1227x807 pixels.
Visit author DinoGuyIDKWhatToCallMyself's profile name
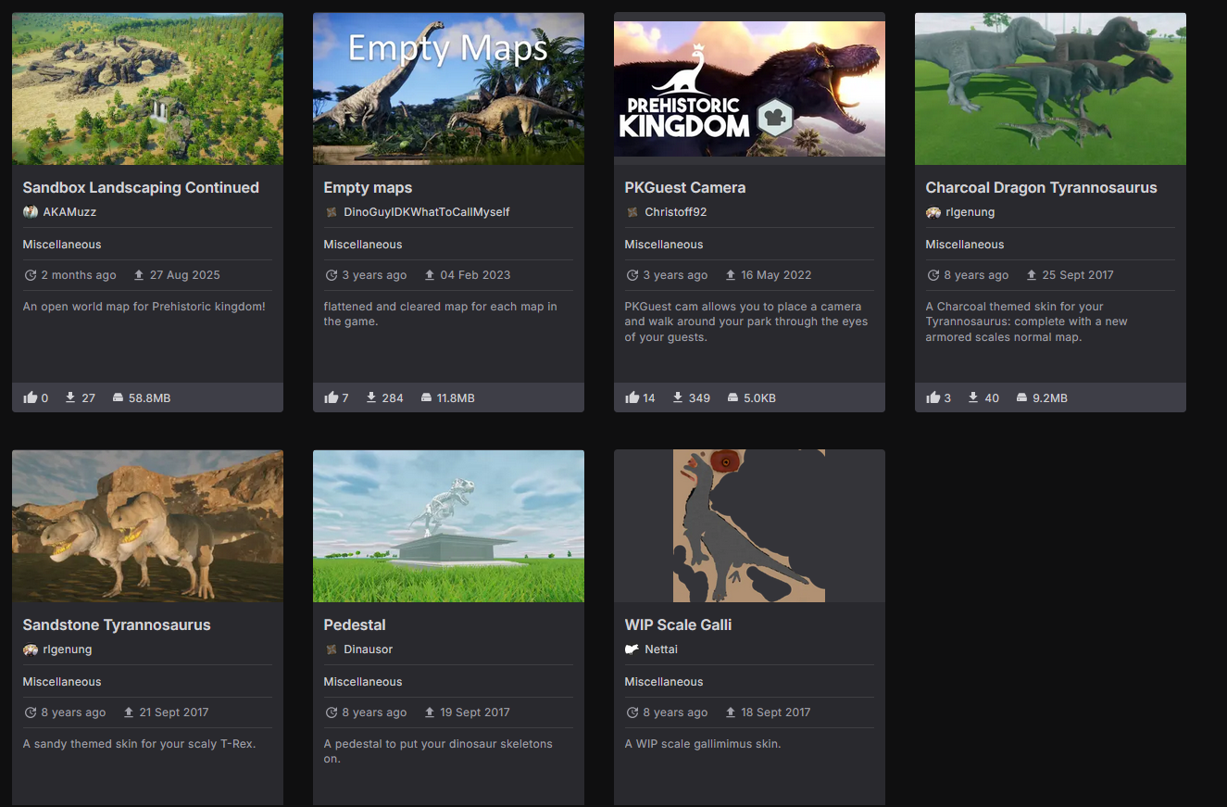pyautogui.click(x=427, y=212)
